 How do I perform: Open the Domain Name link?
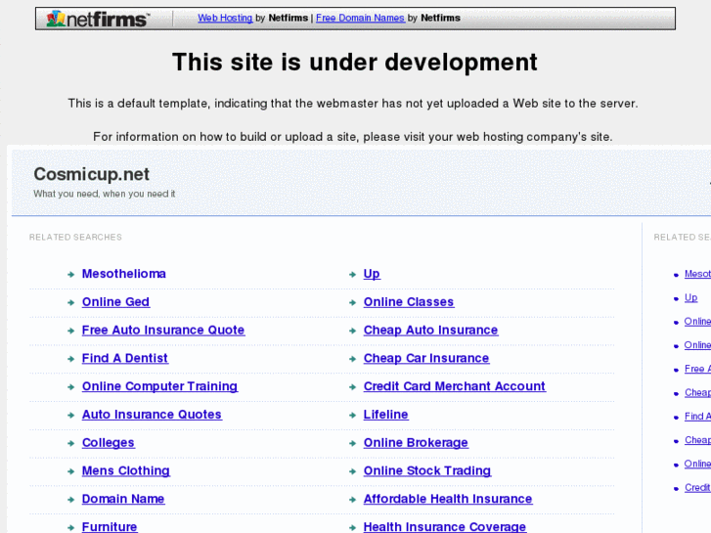pos(123,499)
